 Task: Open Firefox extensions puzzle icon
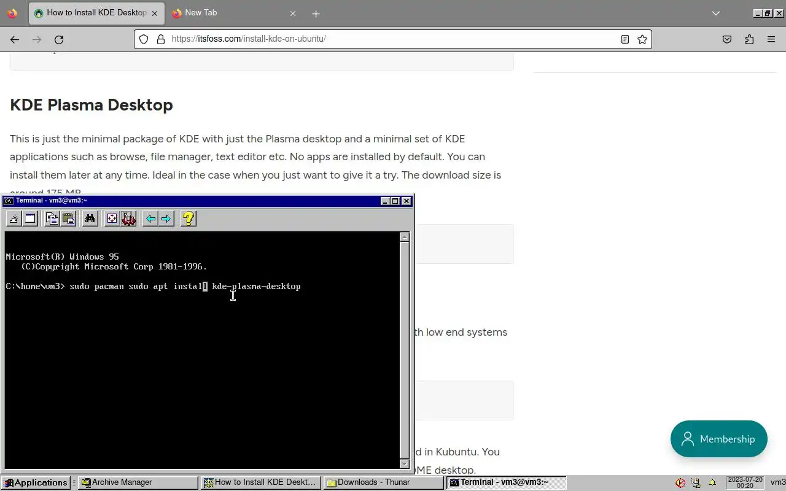coord(749,39)
